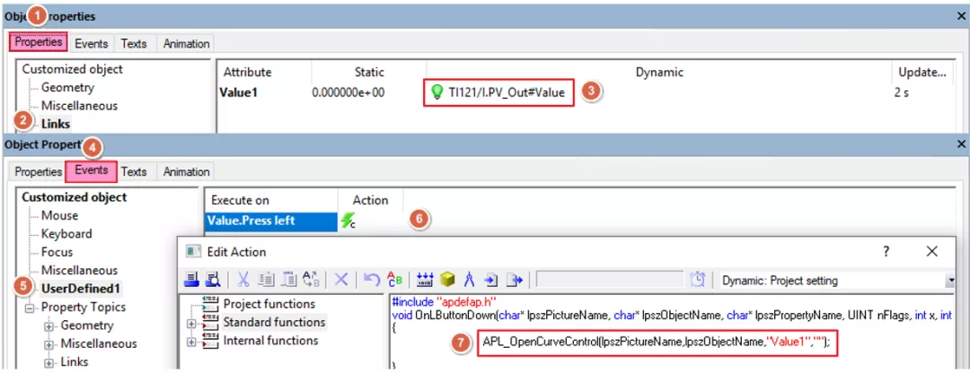Click the Standard functions folder icon
Image resolution: width=970 pixels, height=373 pixels.
[210, 323]
